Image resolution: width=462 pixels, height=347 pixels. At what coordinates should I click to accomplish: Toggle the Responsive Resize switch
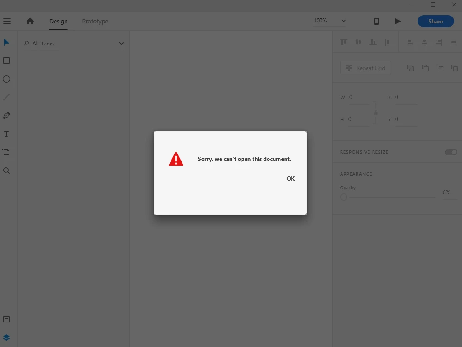click(x=451, y=152)
